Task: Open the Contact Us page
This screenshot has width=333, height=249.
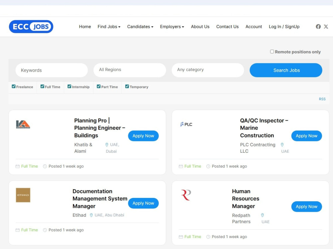Action: coord(227,27)
